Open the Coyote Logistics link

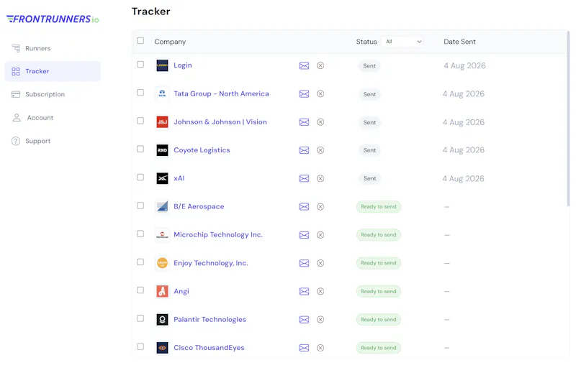click(x=202, y=150)
